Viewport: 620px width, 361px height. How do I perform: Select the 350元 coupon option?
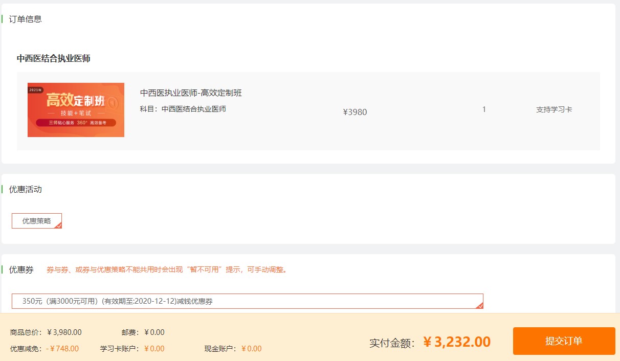click(x=247, y=301)
